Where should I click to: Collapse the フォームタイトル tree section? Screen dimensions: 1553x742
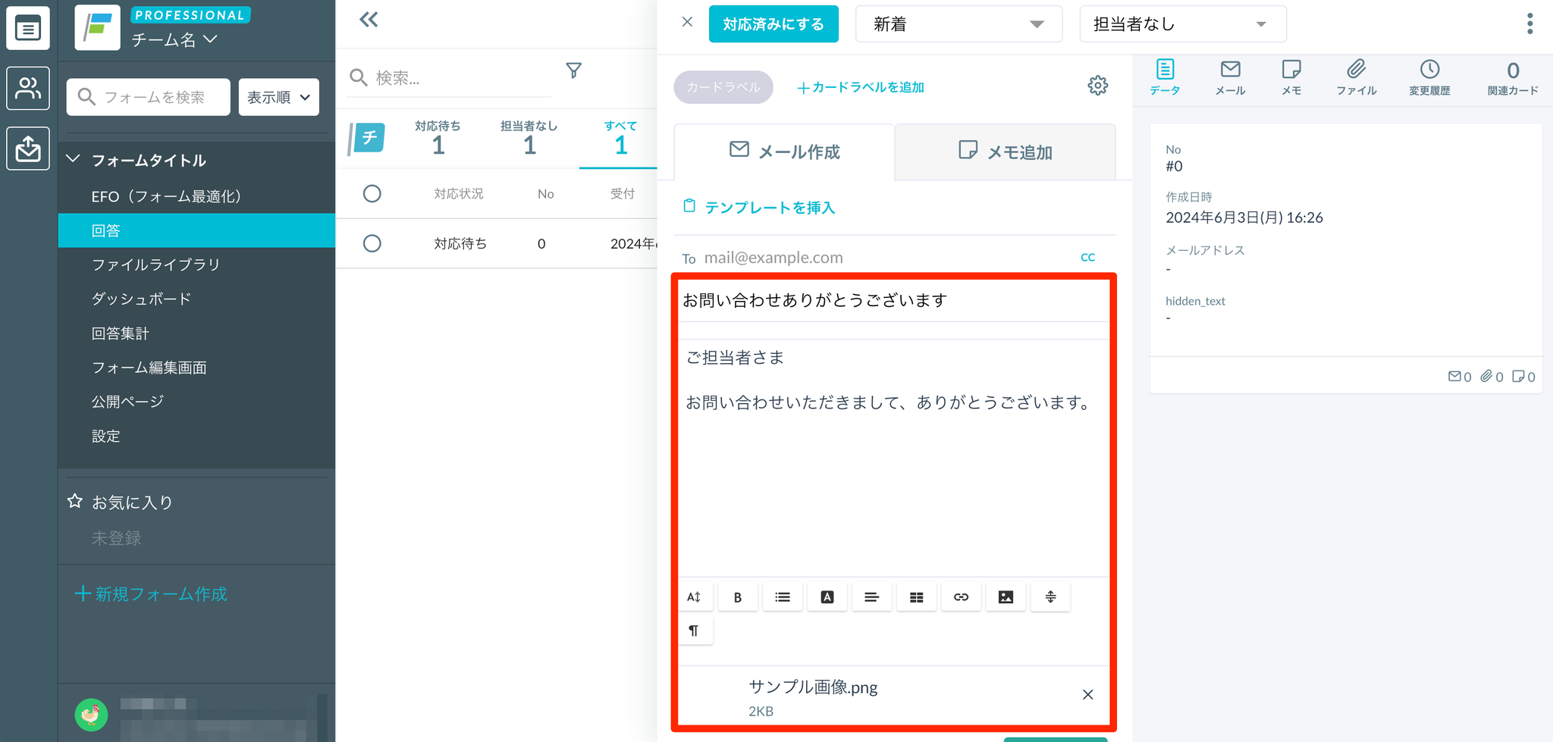tap(73, 159)
